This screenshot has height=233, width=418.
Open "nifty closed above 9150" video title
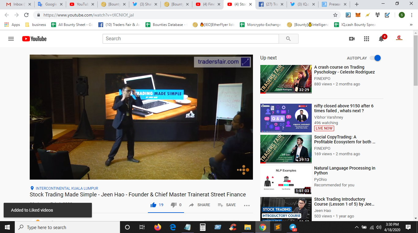(344, 108)
